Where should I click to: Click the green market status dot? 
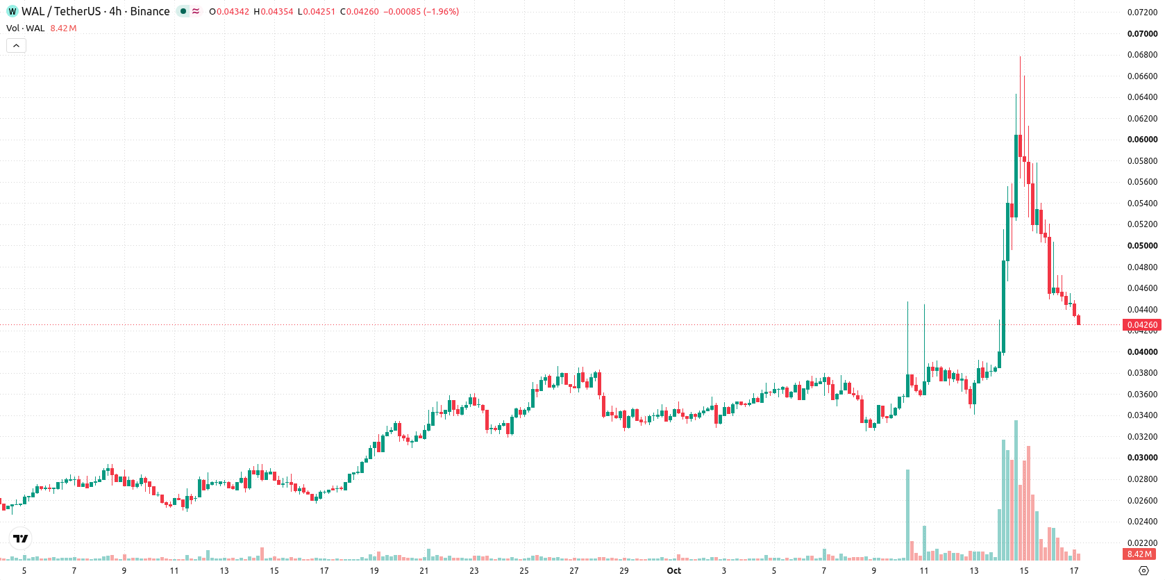click(183, 11)
